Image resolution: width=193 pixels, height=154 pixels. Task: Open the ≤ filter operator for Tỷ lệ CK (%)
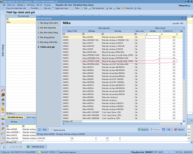[162, 34]
